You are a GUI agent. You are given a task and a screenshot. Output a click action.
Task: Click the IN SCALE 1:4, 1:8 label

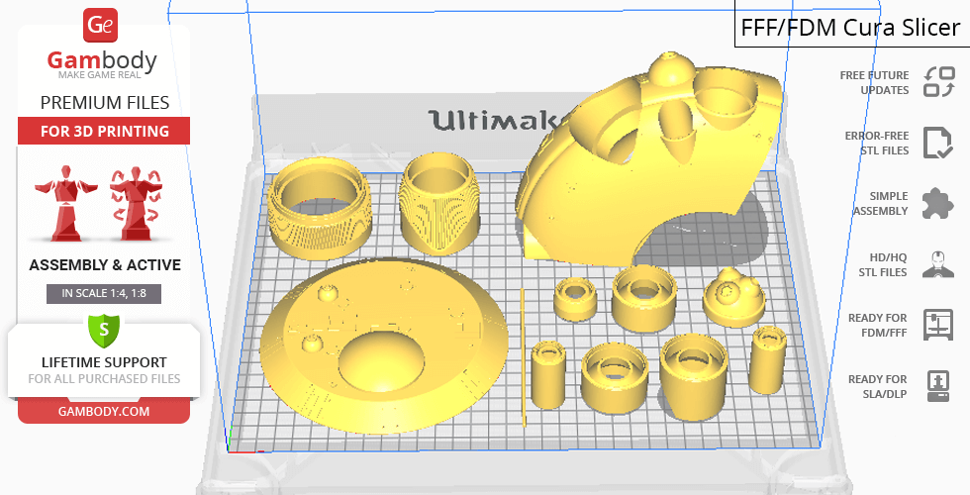(103, 293)
